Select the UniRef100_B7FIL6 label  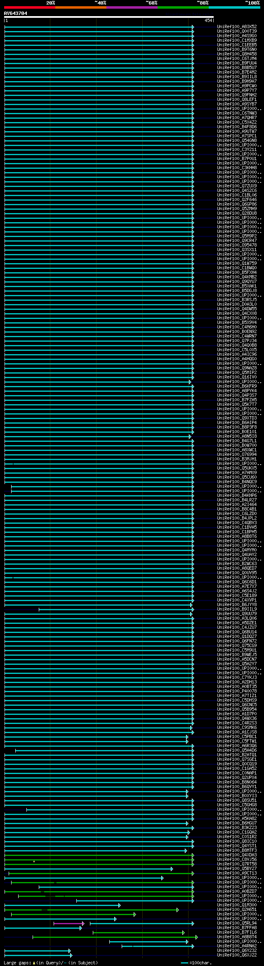237,932
